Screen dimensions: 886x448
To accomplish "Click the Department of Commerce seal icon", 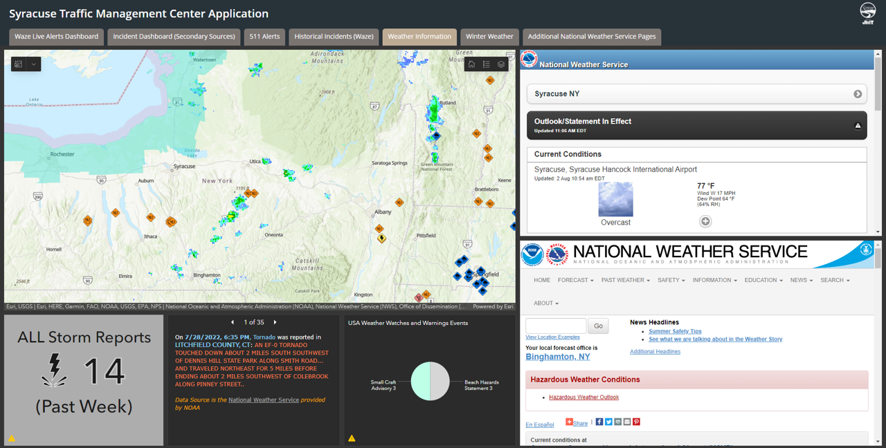I will (865, 250).
